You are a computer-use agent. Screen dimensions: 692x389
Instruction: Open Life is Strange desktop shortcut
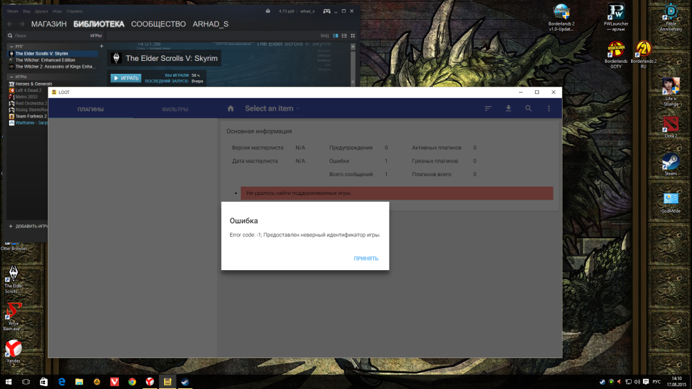(671, 92)
